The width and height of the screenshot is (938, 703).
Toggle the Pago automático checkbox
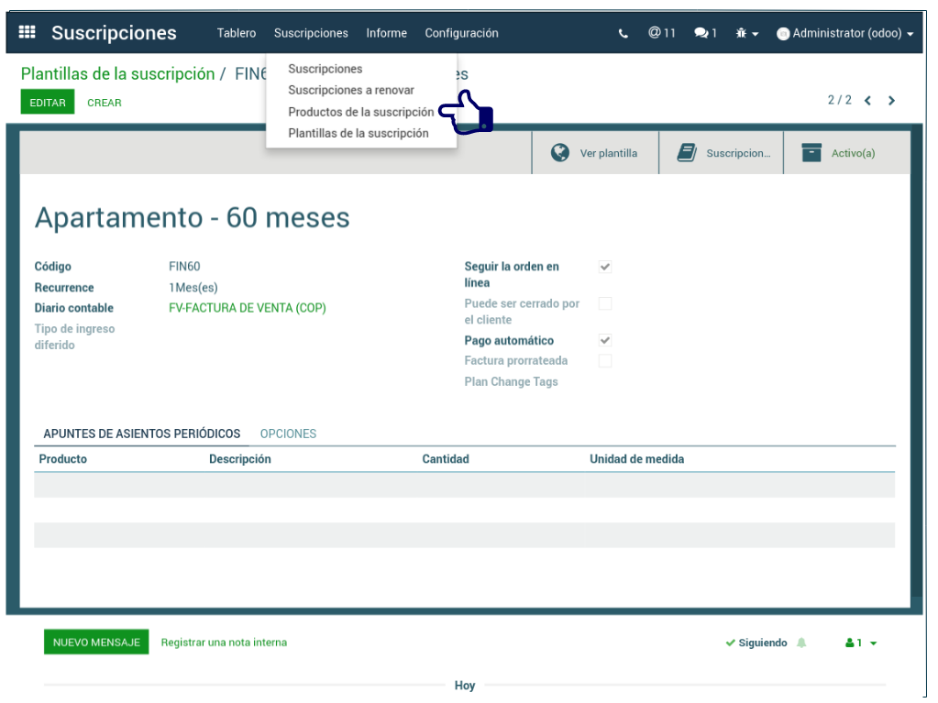(605, 340)
